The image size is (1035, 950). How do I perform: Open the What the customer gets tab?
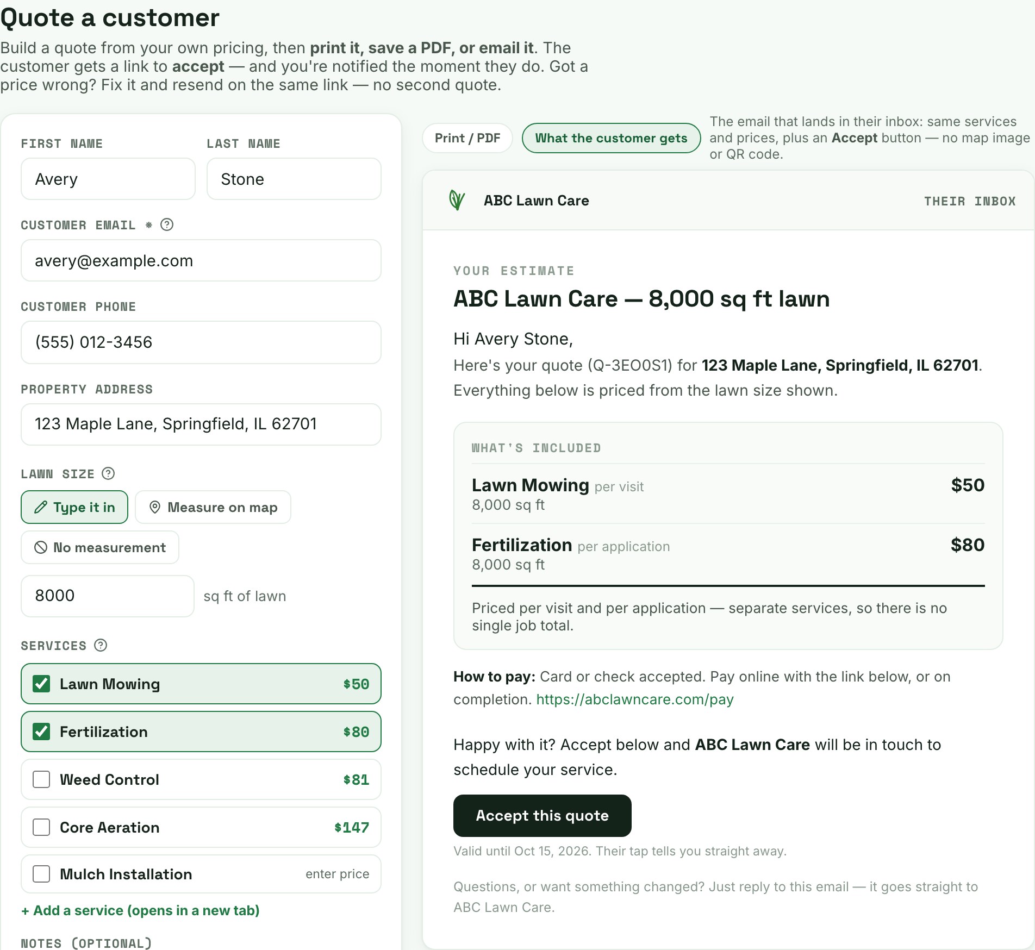point(611,138)
